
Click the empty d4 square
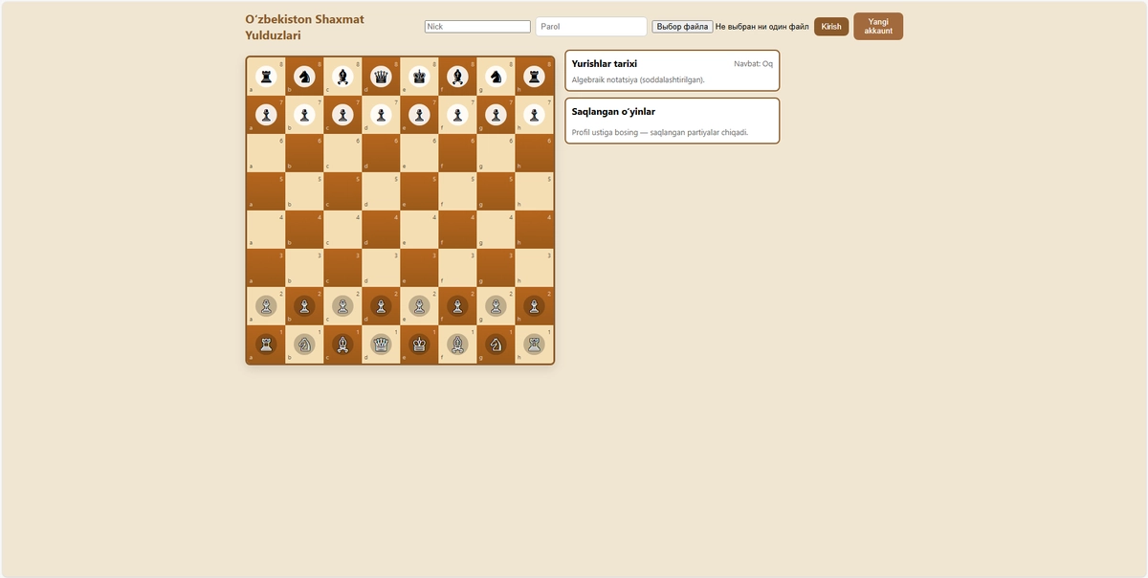[x=381, y=230]
